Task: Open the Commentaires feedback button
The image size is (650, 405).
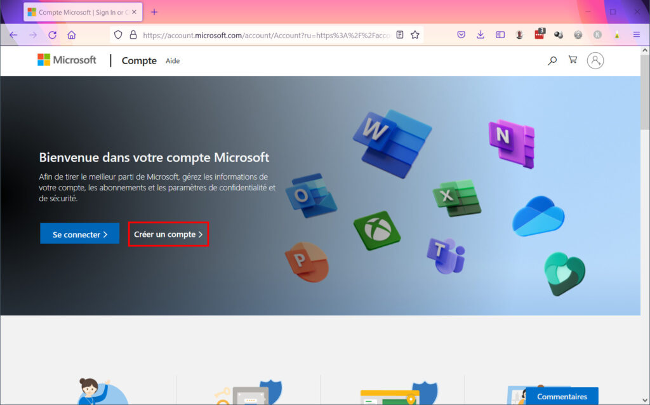Action: point(562,396)
